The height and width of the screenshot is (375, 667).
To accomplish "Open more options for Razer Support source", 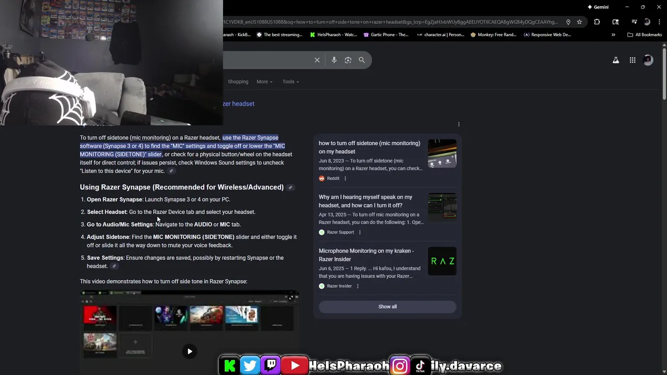I will tap(360, 232).
